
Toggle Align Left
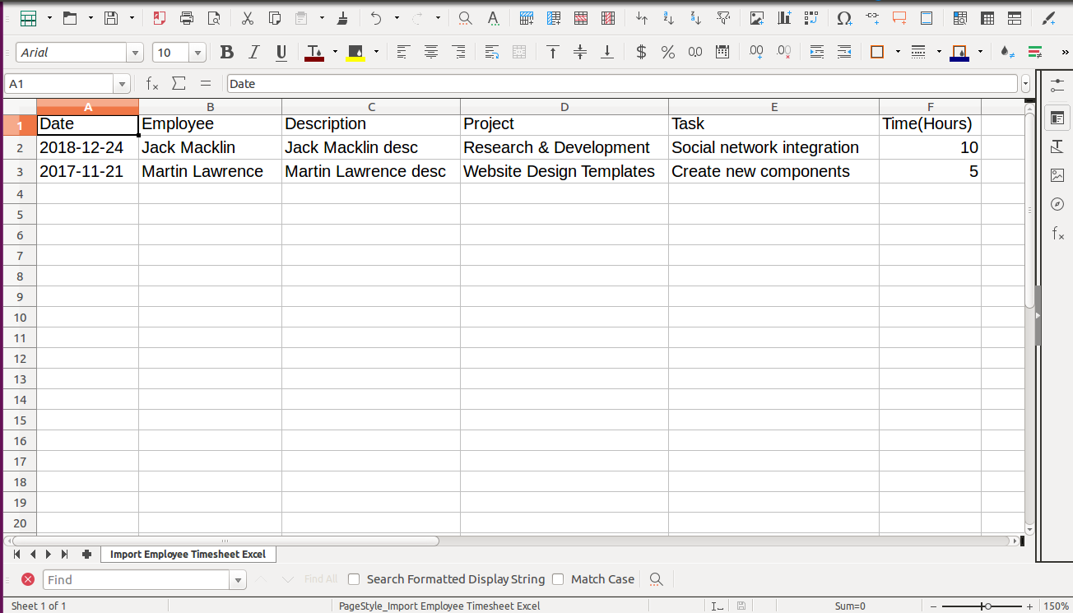pyautogui.click(x=403, y=53)
